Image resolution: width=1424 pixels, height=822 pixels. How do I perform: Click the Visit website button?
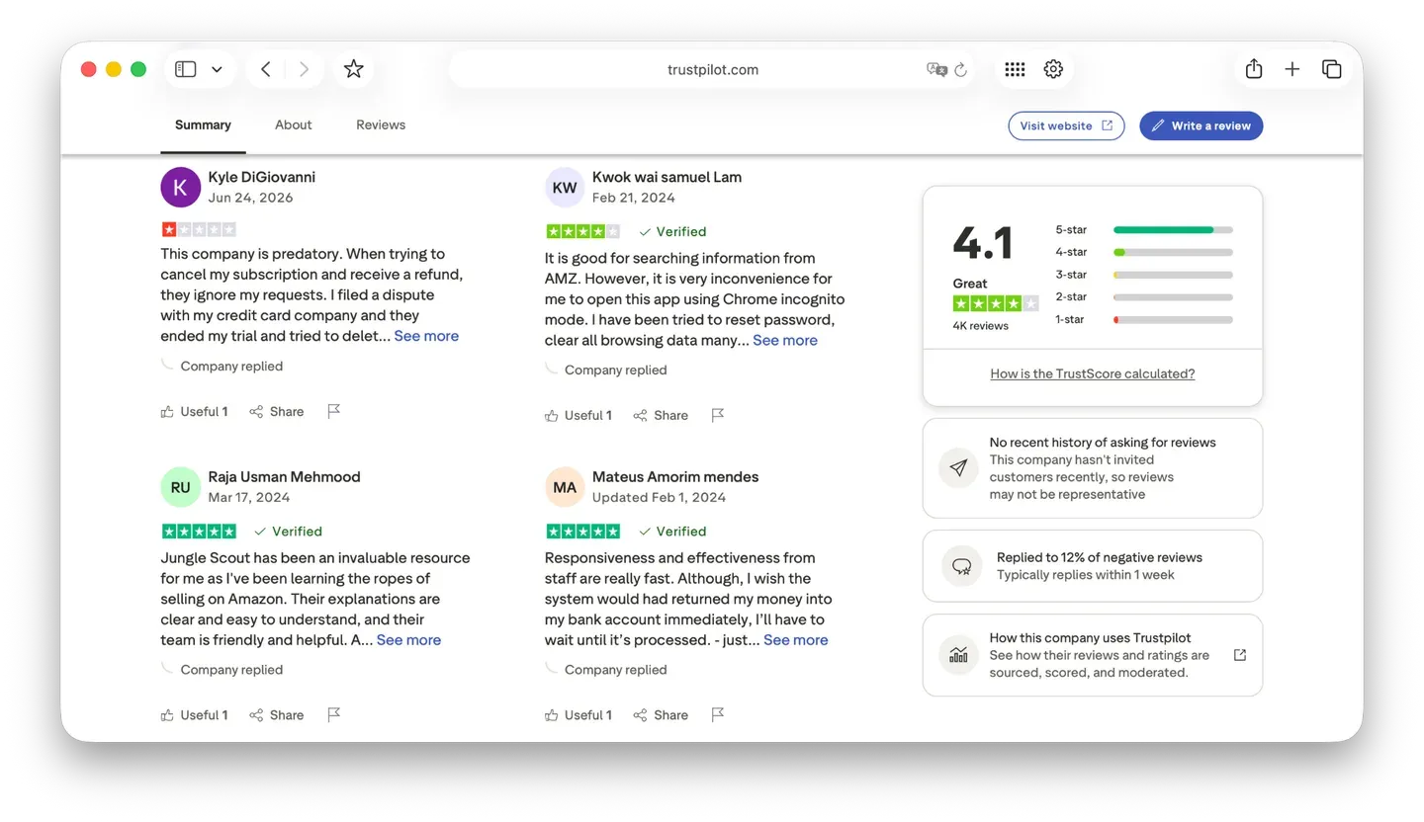[x=1066, y=125]
